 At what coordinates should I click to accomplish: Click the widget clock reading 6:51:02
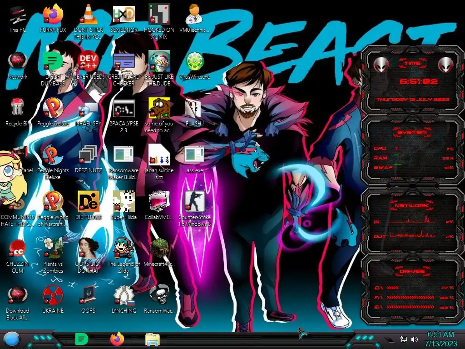pyautogui.click(x=418, y=82)
